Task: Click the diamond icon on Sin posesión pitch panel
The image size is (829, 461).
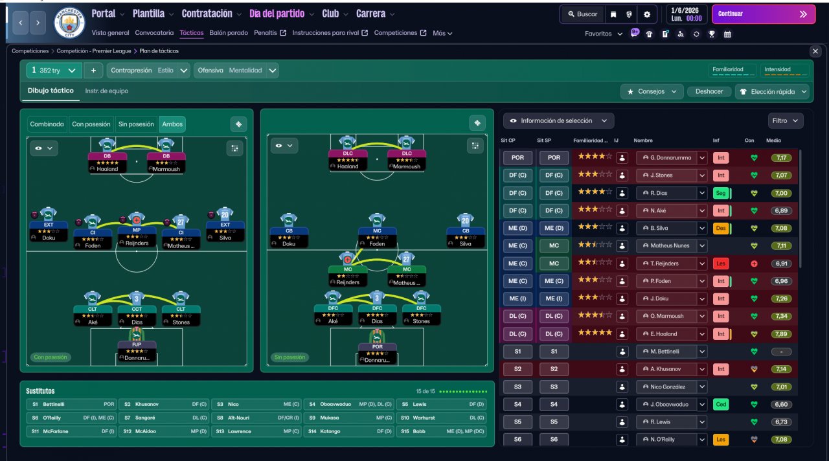Action: (x=477, y=124)
